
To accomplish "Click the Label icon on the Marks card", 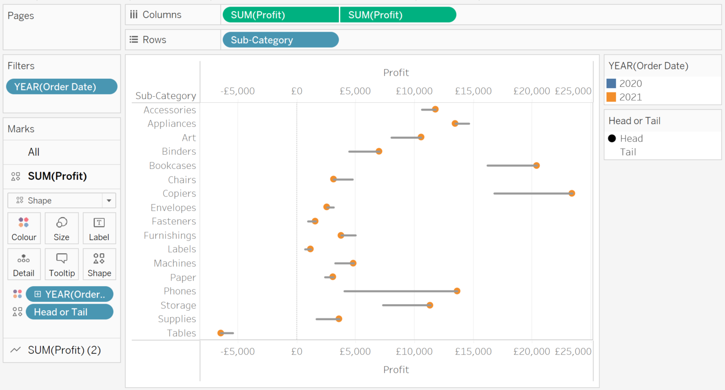I will tap(99, 228).
